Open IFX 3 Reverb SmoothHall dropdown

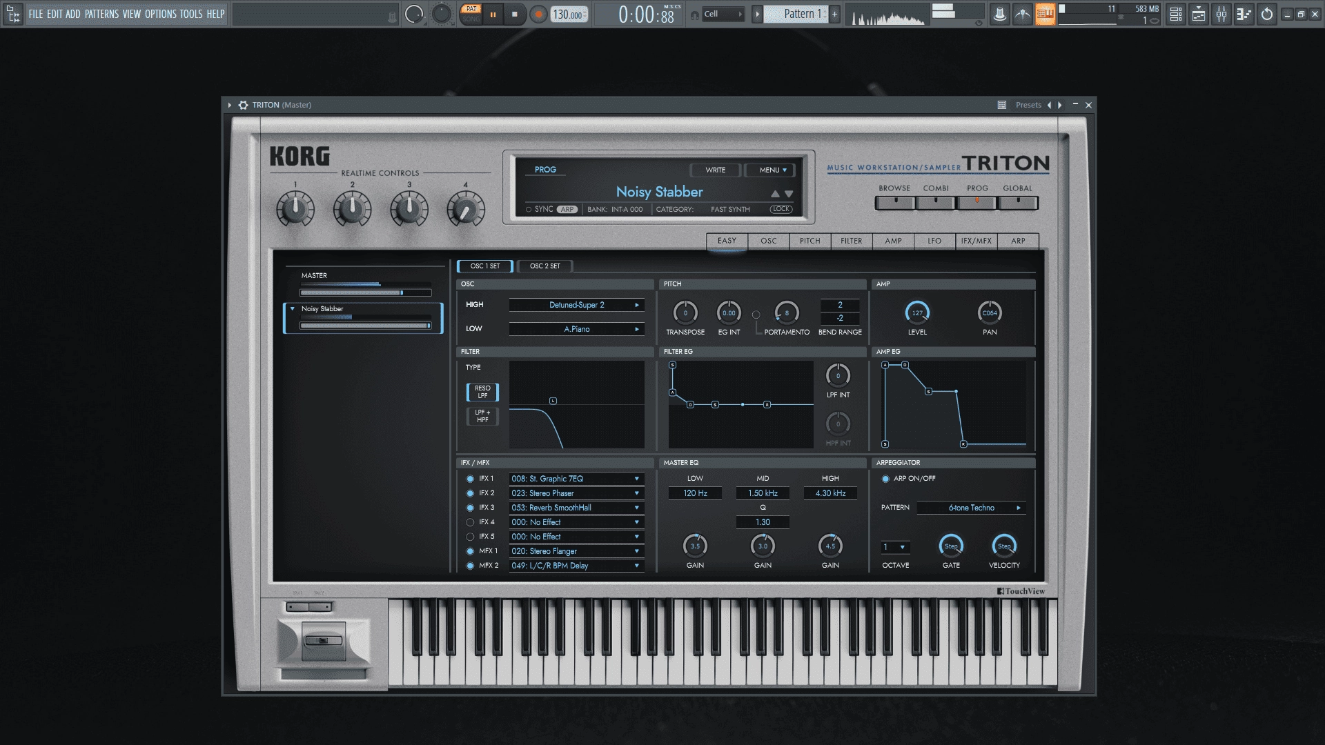577,508
